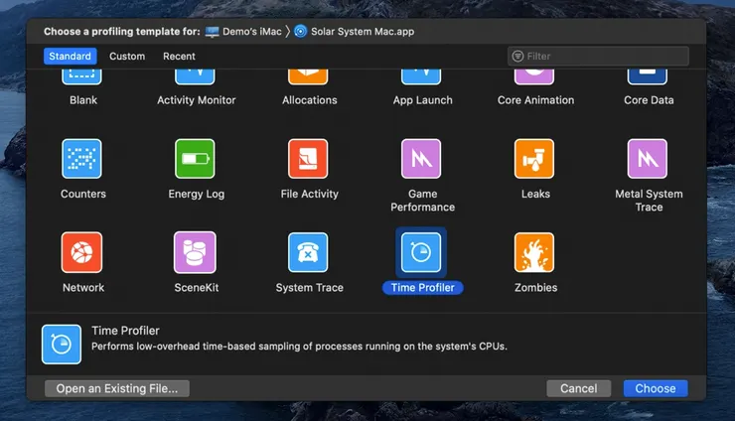Choose the SceneKit template icon
The image size is (735, 421).
195,252
